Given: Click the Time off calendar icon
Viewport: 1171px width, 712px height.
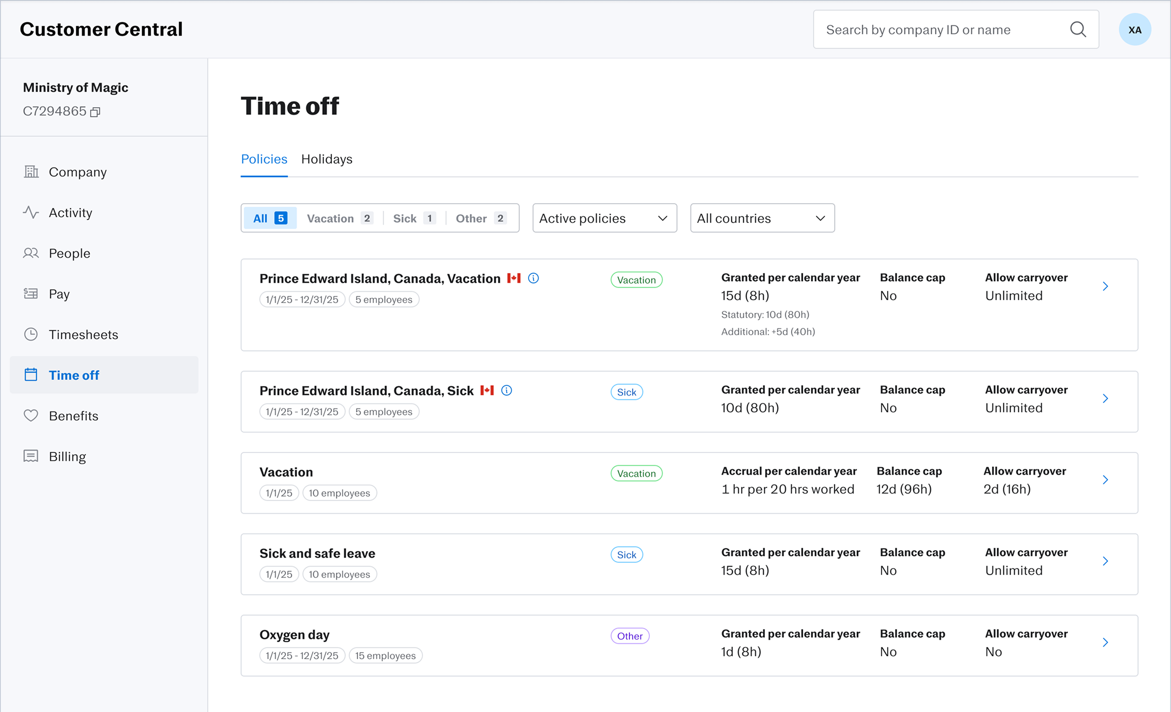Looking at the screenshot, I should (x=31, y=375).
